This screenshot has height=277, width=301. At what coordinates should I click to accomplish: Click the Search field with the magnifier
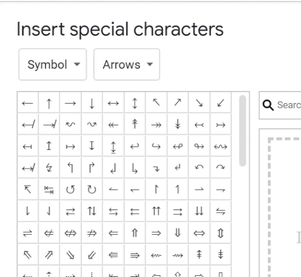(281, 105)
